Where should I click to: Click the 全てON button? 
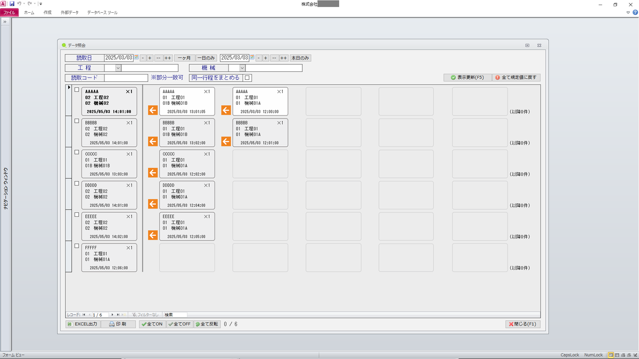coord(152,324)
